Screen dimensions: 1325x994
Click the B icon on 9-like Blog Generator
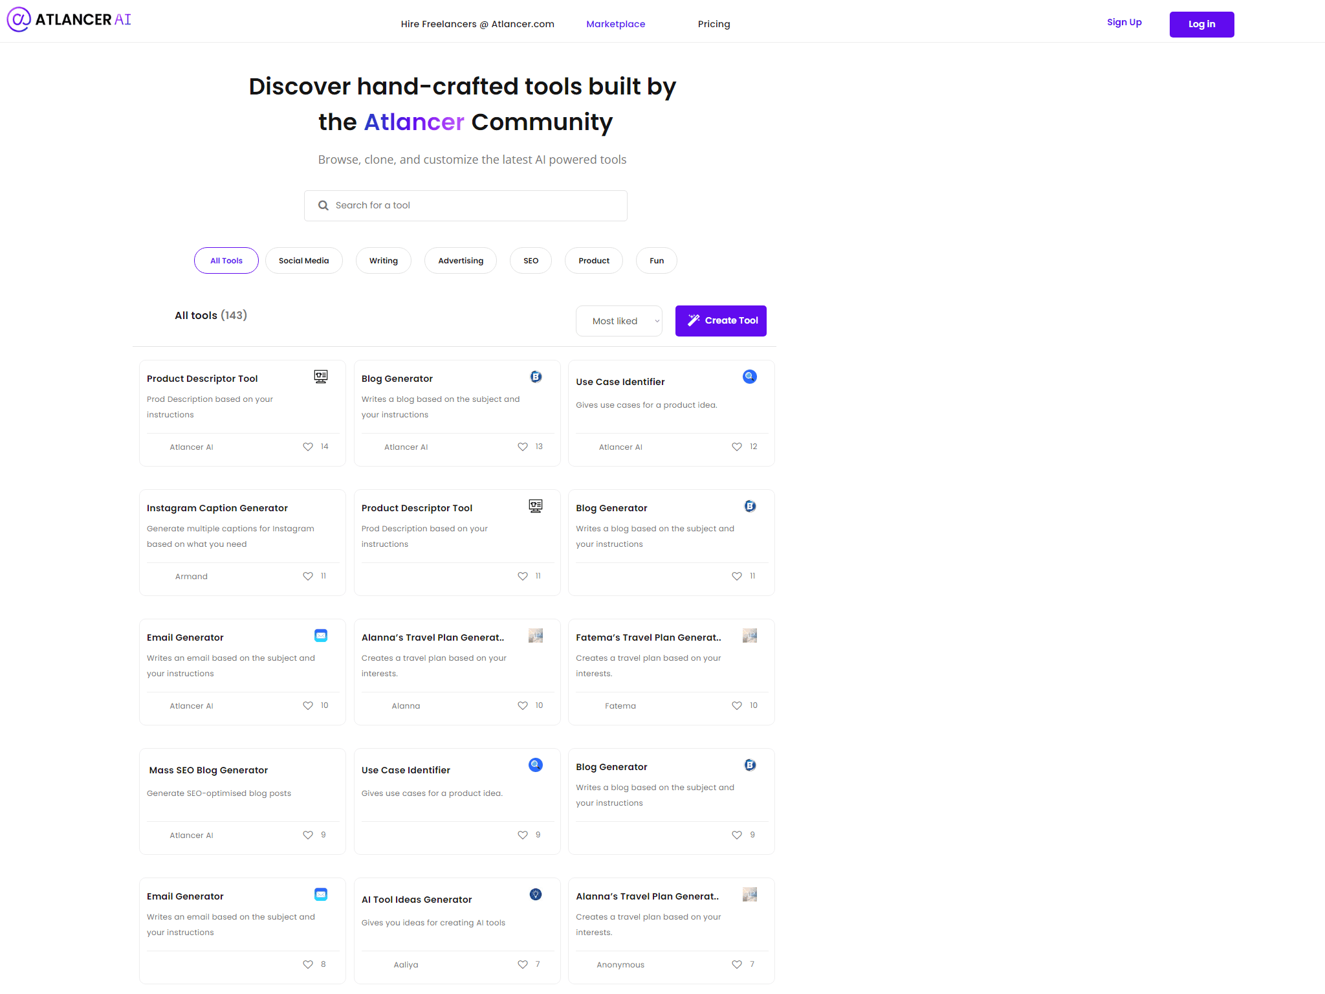(x=750, y=765)
